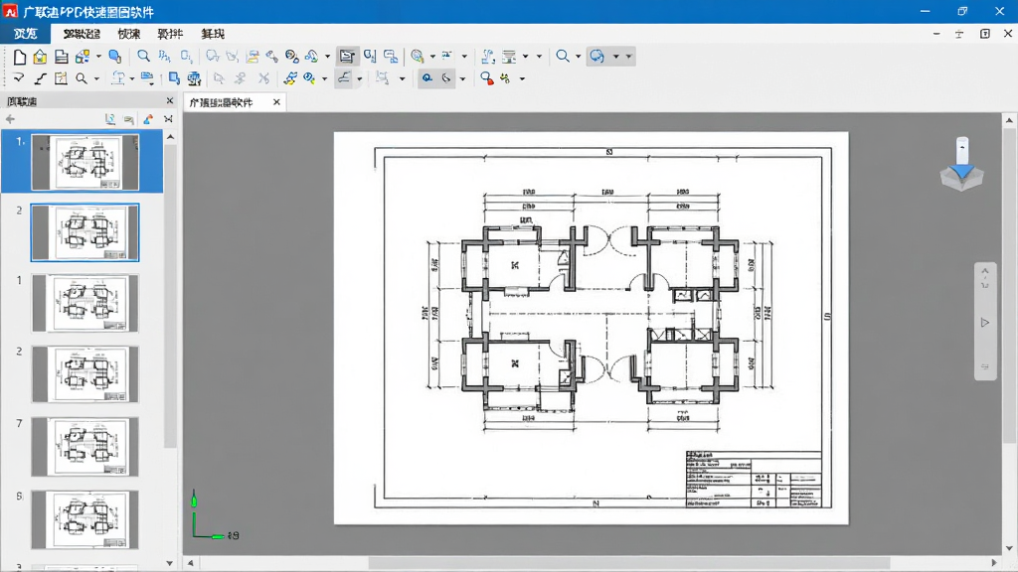Click the blank new document icon

point(20,57)
